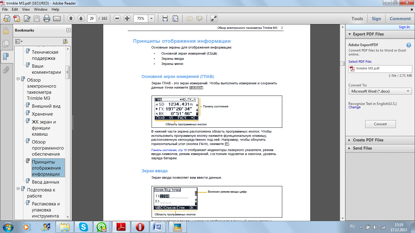Collapse Подготовка к работе tree node
415x233 pixels.
tap(18, 188)
